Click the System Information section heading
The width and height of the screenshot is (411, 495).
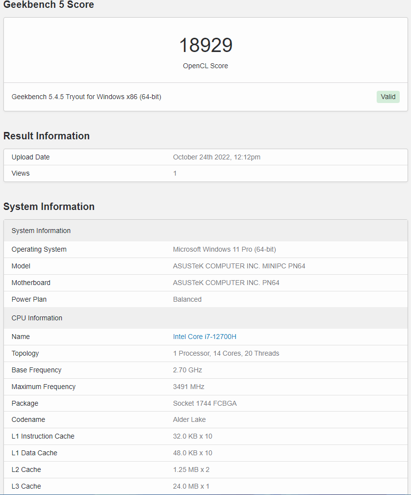(x=49, y=207)
